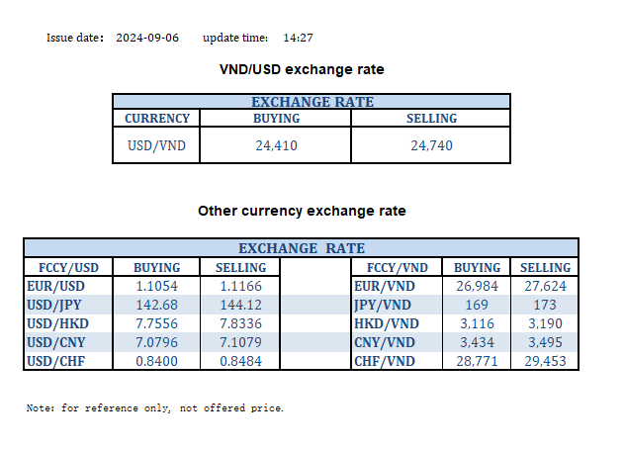Click the update time 14:27
Image resolution: width=624 pixels, height=449 pixels.
click(298, 38)
